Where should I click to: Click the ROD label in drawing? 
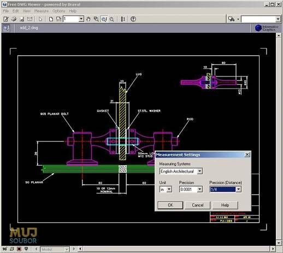click(190, 119)
